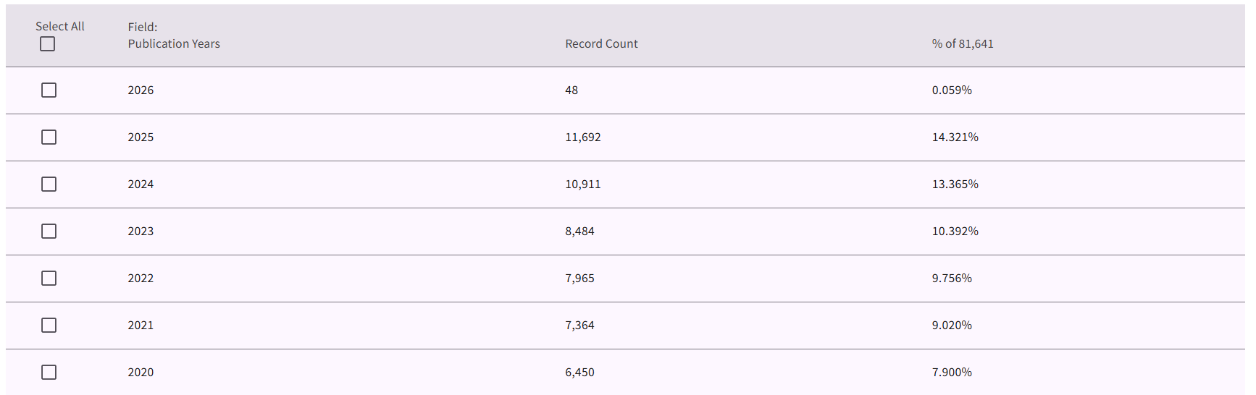The image size is (1256, 395).
Task: Check the box for year 2026
Action: (49, 90)
